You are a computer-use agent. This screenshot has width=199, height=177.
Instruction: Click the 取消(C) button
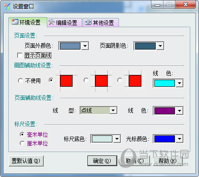click(135, 161)
